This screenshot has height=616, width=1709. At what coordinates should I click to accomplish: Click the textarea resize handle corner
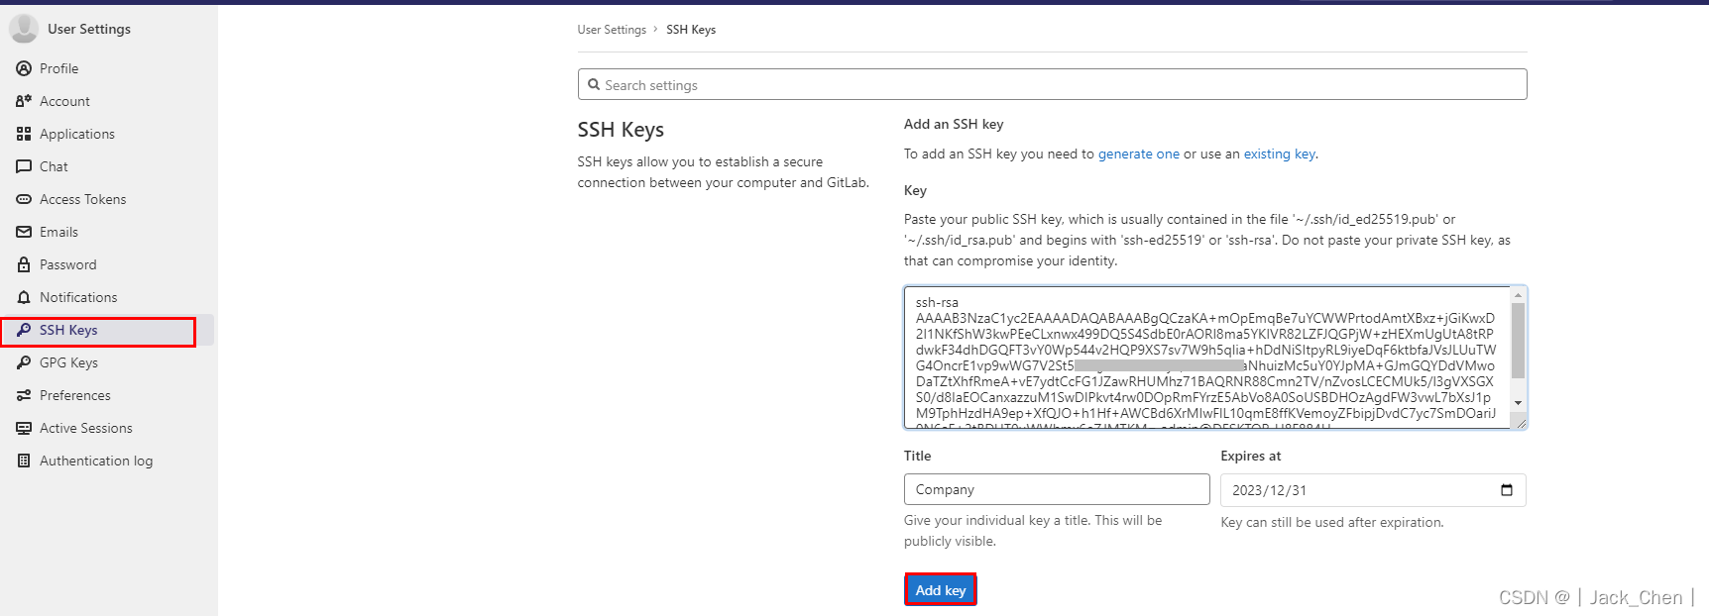[x=1521, y=423]
